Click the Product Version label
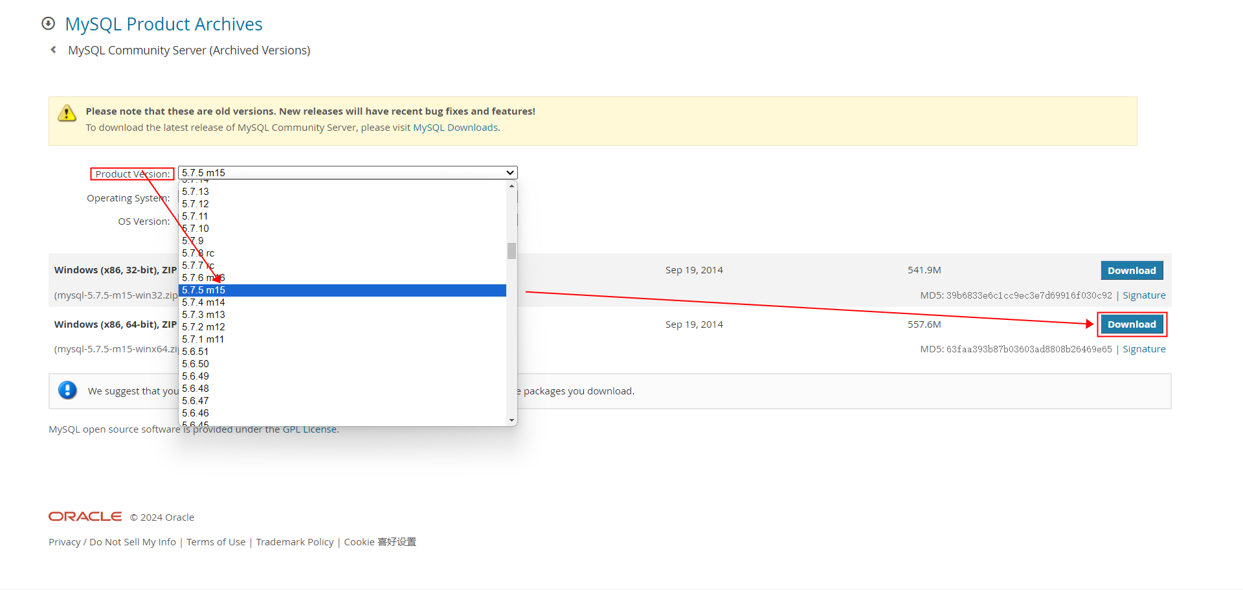Viewport: 1243px width, 590px height. (132, 174)
